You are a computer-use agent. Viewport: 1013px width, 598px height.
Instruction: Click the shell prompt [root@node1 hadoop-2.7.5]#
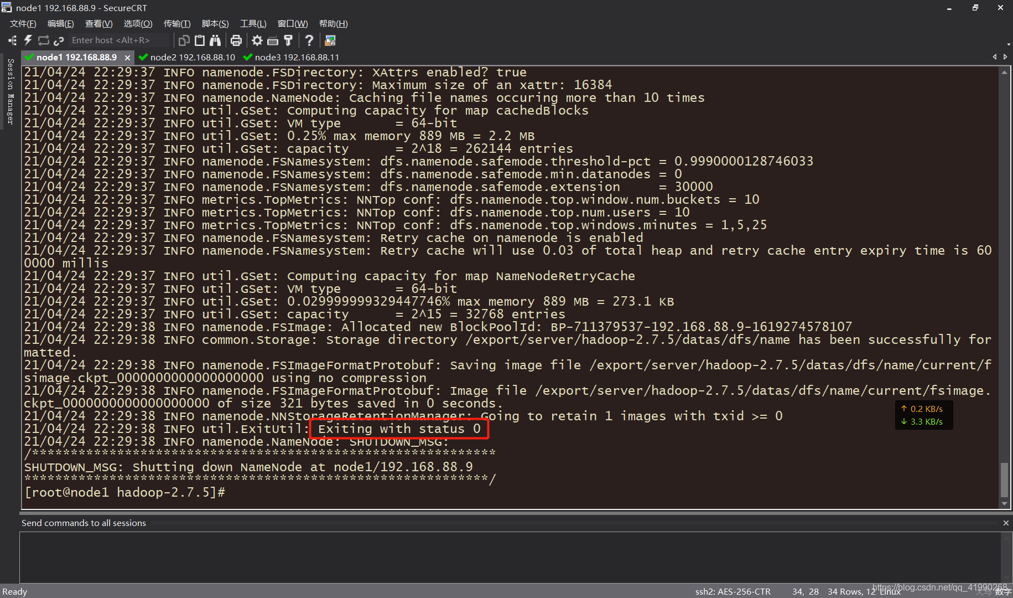click(x=124, y=492)
